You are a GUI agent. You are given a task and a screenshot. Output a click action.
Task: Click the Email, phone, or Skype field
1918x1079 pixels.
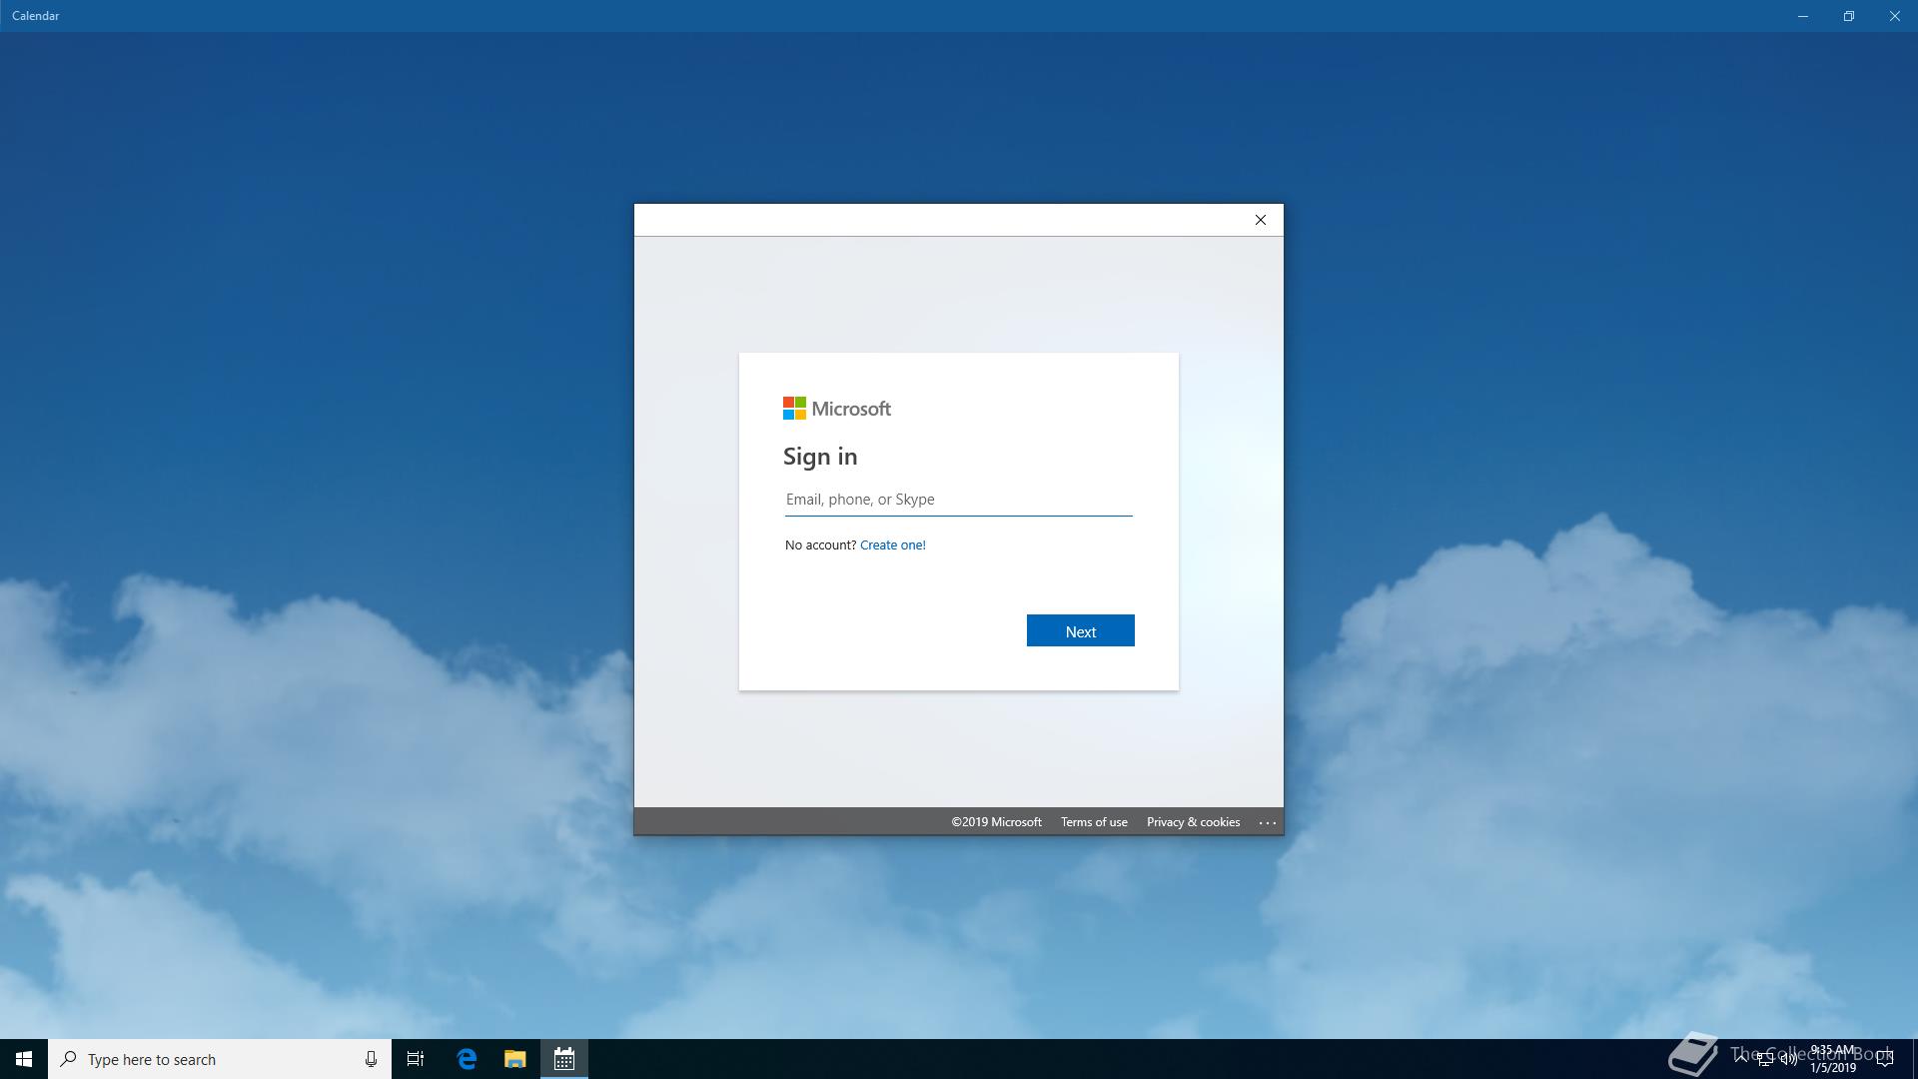tap(958, 500)
